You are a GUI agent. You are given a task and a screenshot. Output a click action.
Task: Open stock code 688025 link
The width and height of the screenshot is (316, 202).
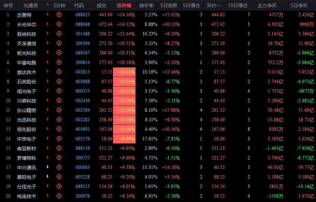coord(83,15)
